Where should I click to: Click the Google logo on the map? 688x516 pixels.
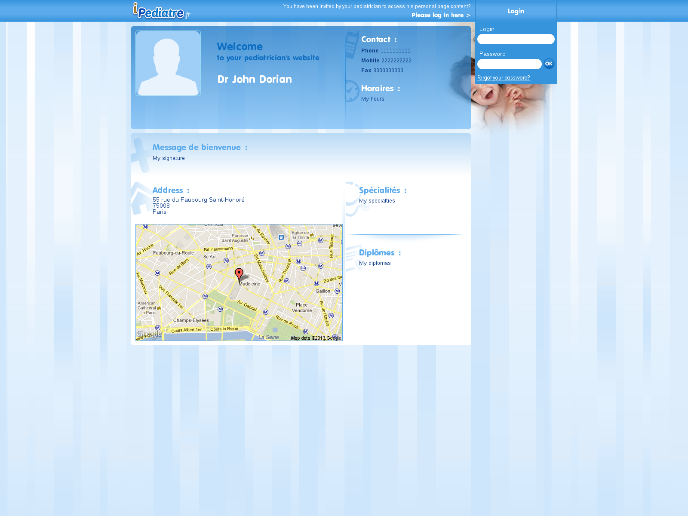point(149,334)
